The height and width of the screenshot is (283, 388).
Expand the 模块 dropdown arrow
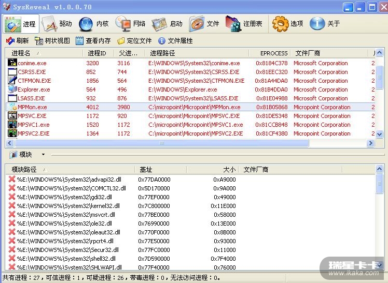(x=43, y=155)
